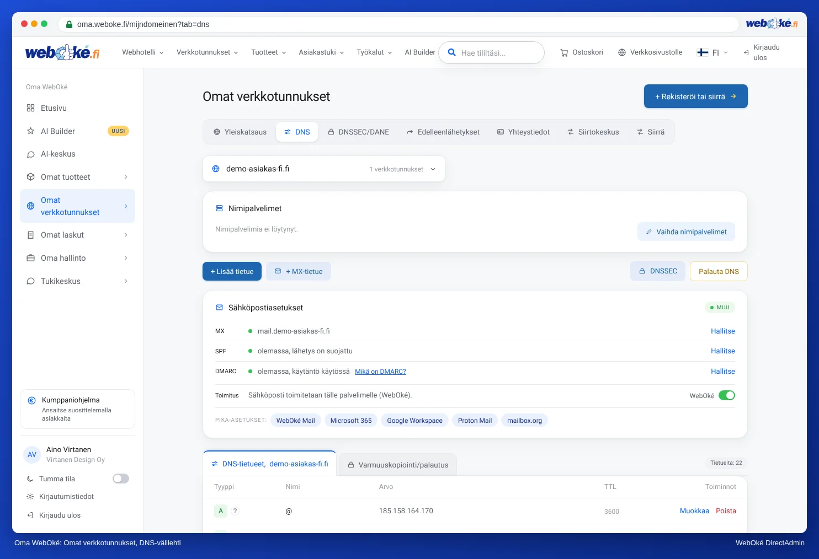This screenshot has width=819, height=559.
Task: Click the Nimipalvelimet server icon
Action: 219,208
